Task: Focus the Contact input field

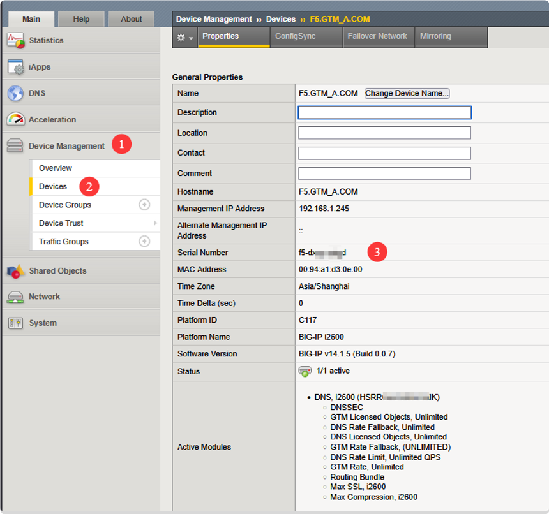Action: pos(384,153)
